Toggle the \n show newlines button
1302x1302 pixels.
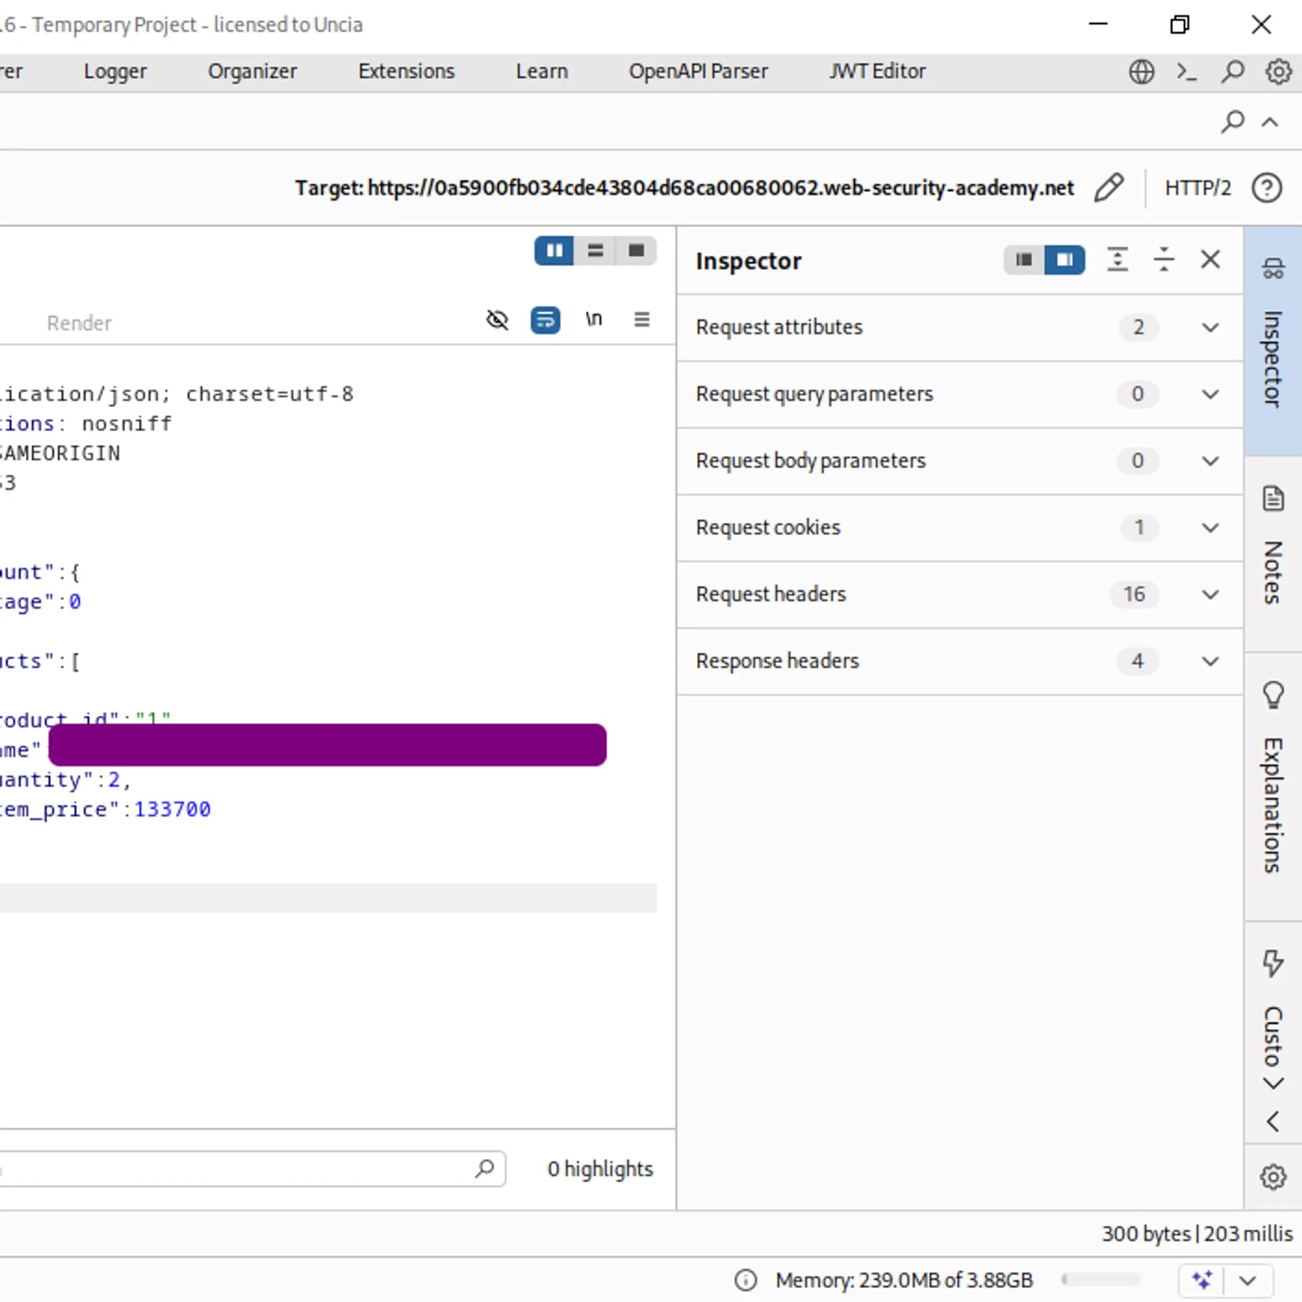point(593,319)
